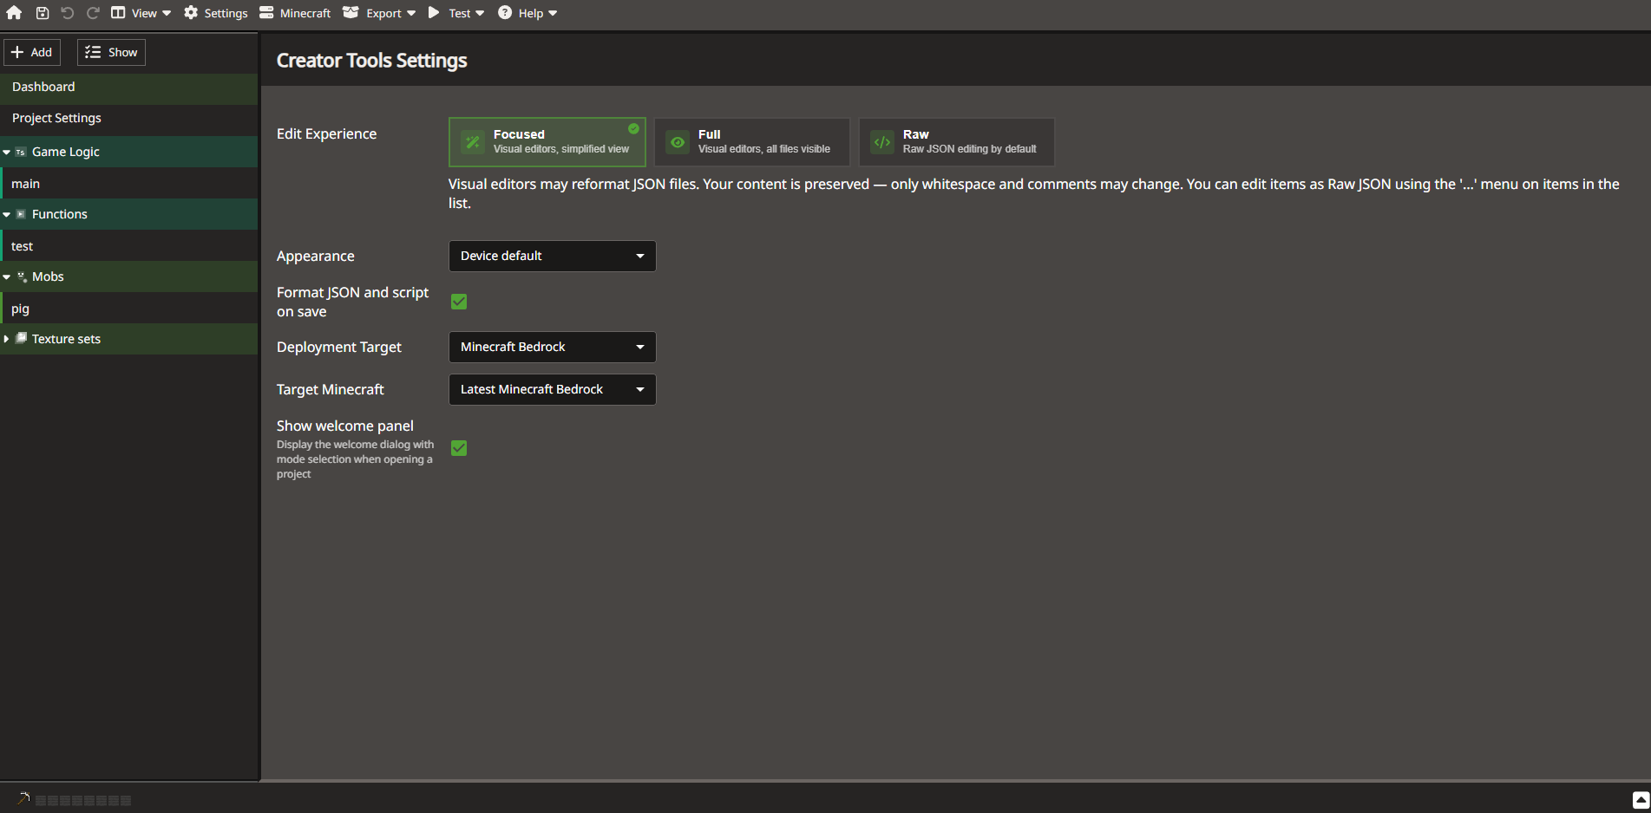Click the Add button in sidebar
The image size is (1651, 813).
[x=32, y=52]
